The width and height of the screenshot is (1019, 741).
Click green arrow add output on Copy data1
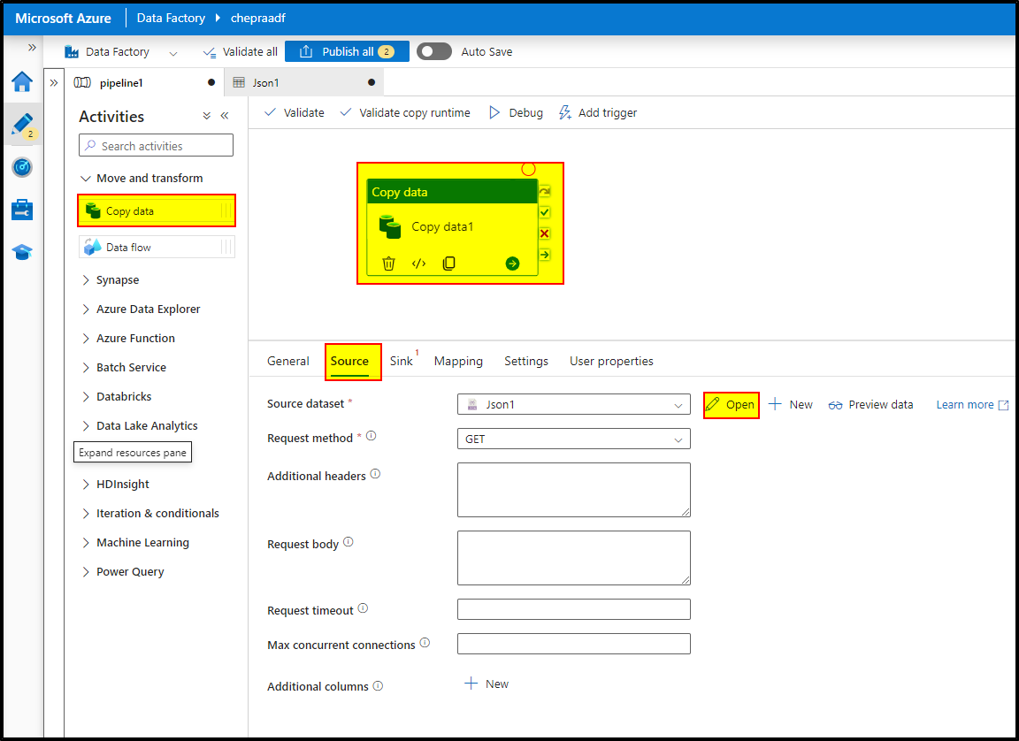(x=512, y=263)
